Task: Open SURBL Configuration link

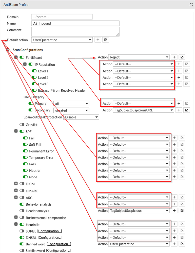Action: coord(50,231)
